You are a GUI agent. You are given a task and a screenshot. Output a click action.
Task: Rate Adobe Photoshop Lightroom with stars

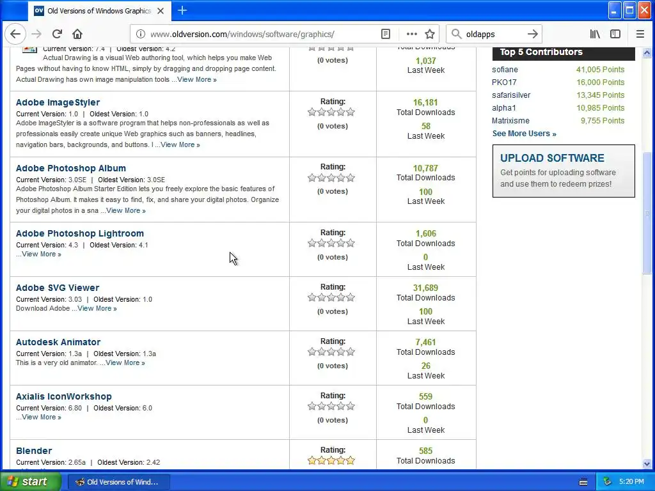click(x=331, y=243)
